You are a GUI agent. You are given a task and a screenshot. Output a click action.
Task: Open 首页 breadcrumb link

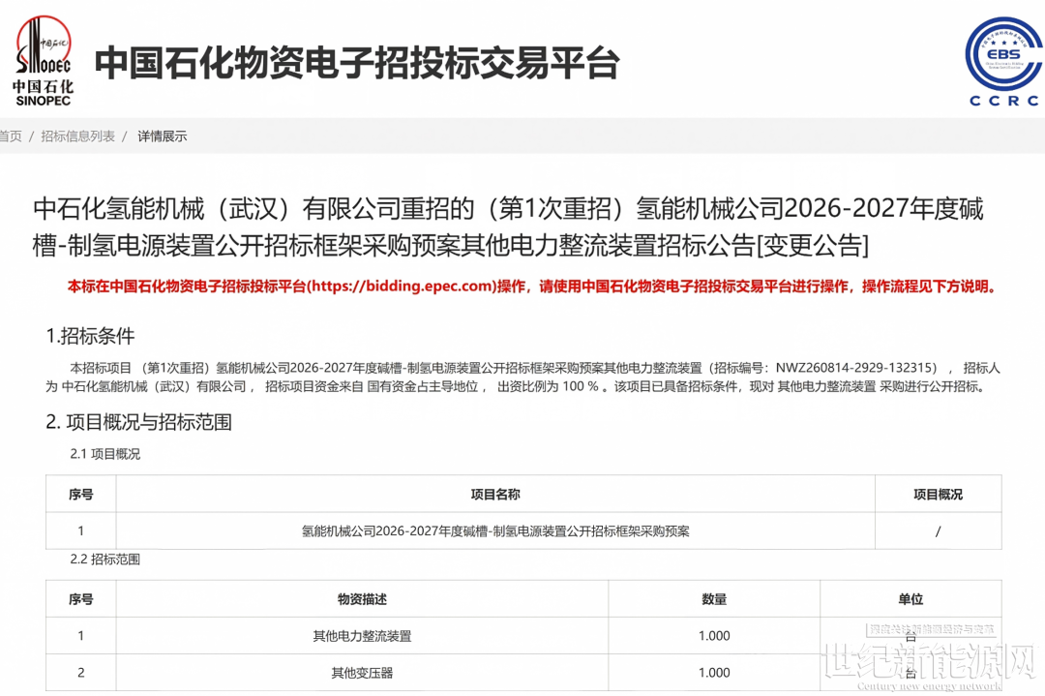11,136
